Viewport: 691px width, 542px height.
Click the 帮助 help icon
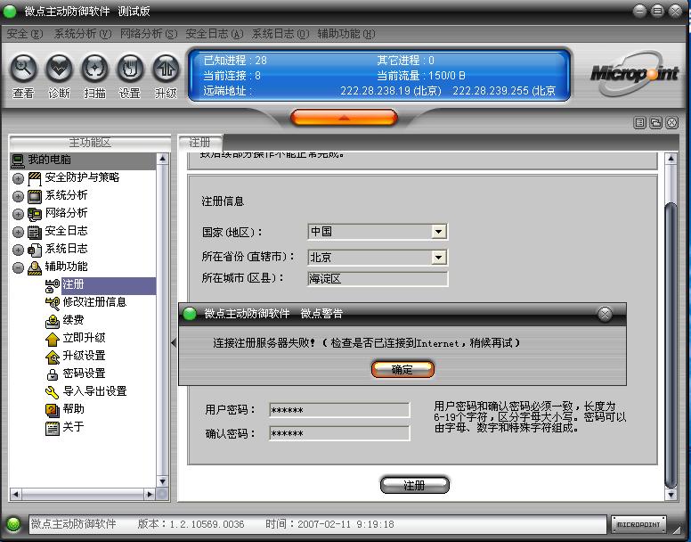coord(52,410)
